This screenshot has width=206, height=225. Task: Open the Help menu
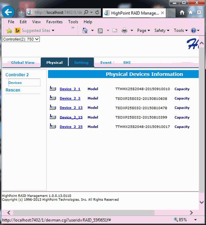(88, 22)
